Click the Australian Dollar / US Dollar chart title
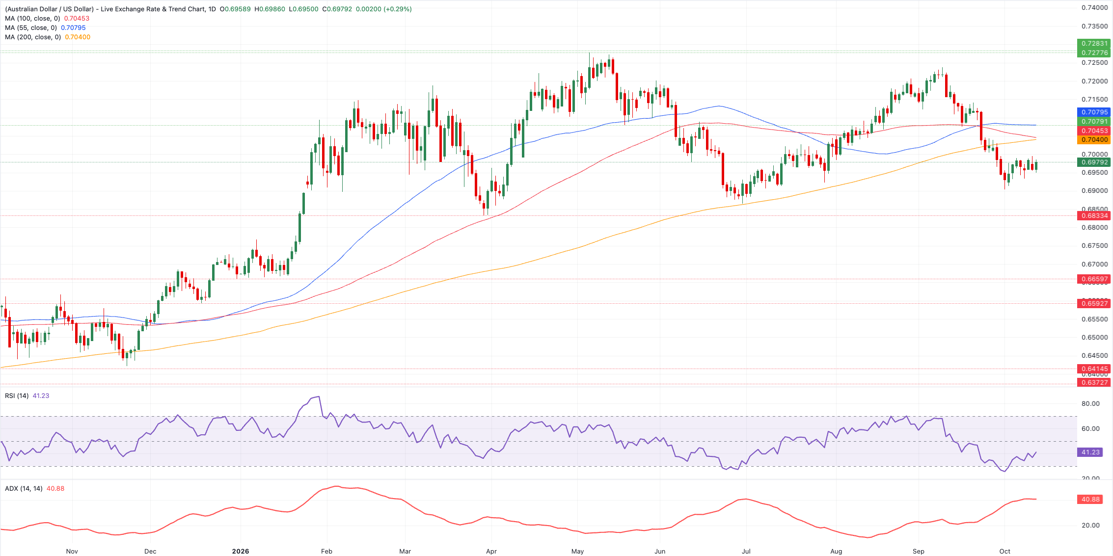 tap(110, 9)
